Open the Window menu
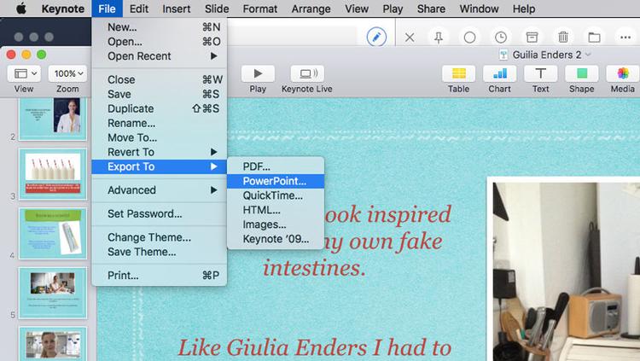The height and width of the screenshot is (361, 640). click(479, 9)
